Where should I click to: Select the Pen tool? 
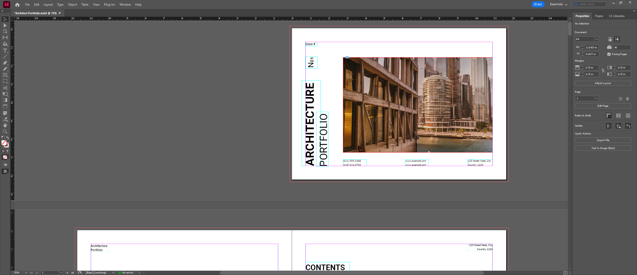coord(5,63)
